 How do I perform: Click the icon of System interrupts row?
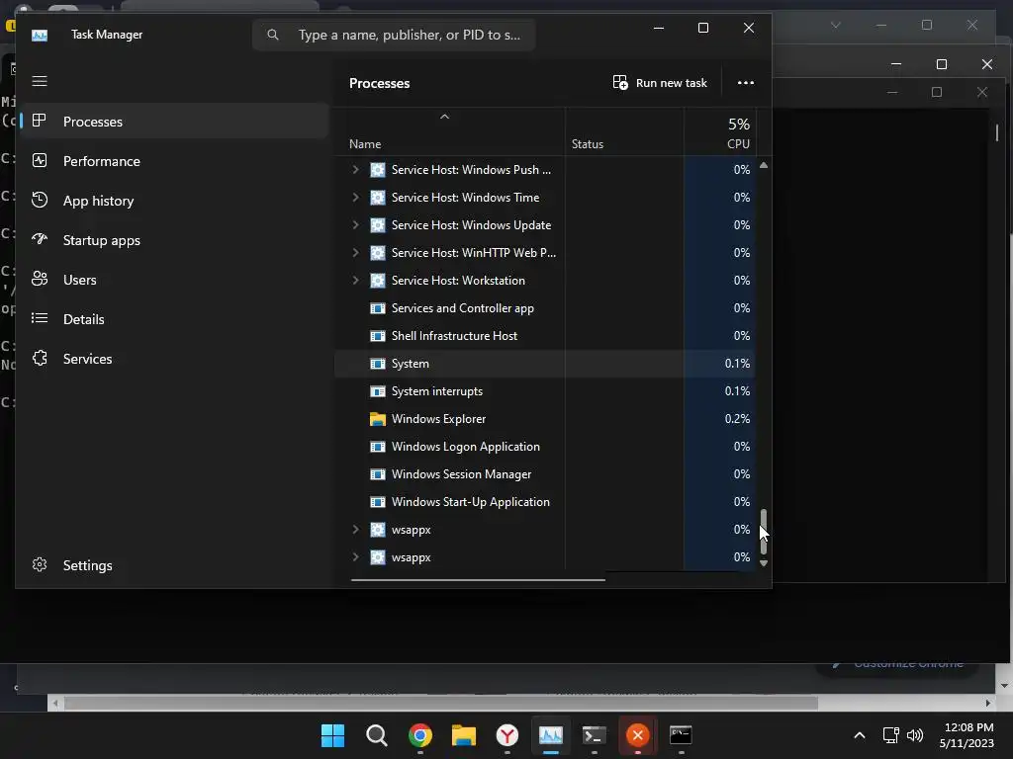tap(377, 391)
